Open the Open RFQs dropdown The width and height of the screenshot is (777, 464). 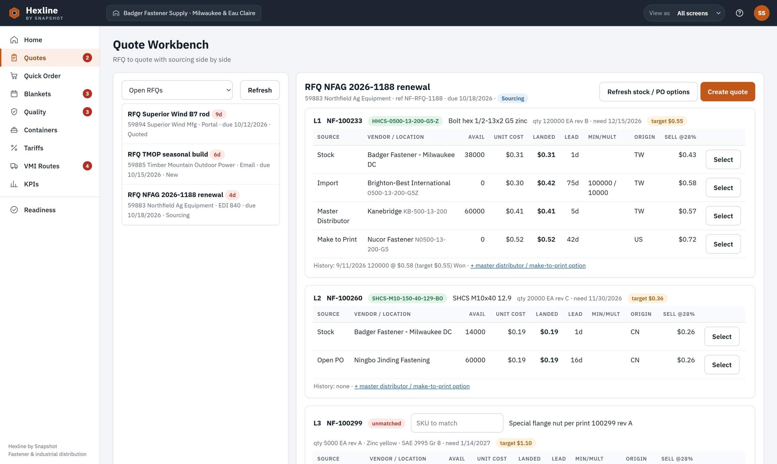click(177, 90)
